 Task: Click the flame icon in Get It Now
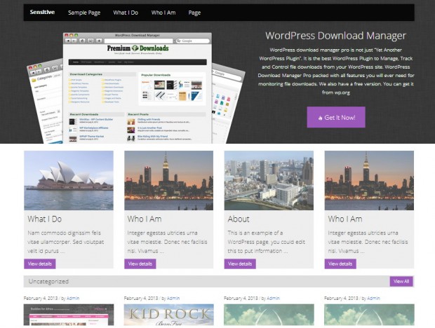pyautogui.click(x=320, y=118)
